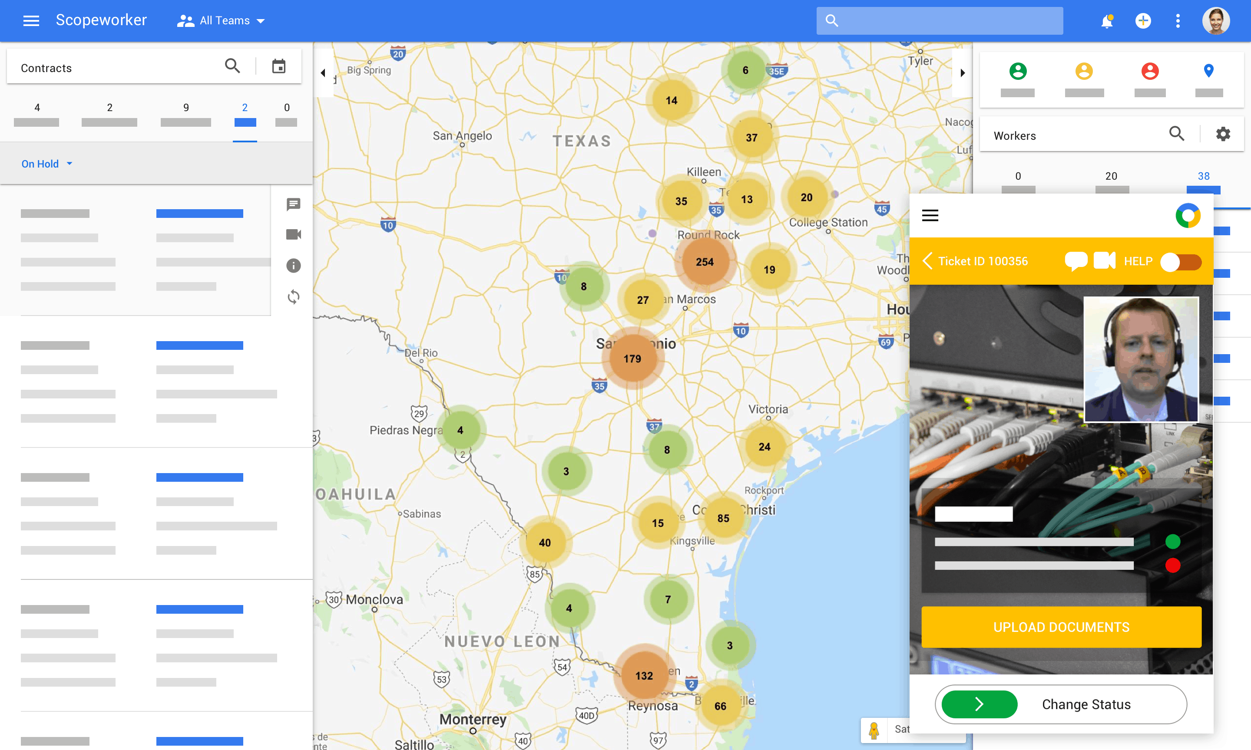1251x750 pixels.
Task: Click the 254 cluster near Round Rock
Action: [705, 262]
